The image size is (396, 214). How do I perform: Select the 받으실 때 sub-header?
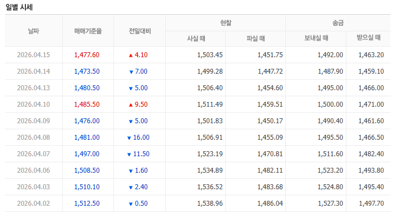pyautogui.click(x=368, y=38)
